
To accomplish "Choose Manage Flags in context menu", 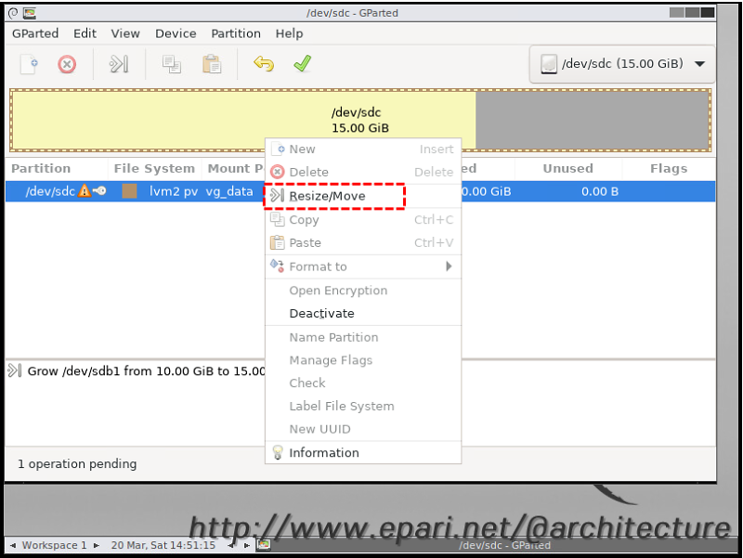I will 363,360.
